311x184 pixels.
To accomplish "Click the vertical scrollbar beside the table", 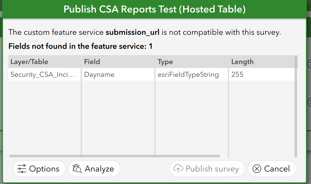I will pos(295,106).
